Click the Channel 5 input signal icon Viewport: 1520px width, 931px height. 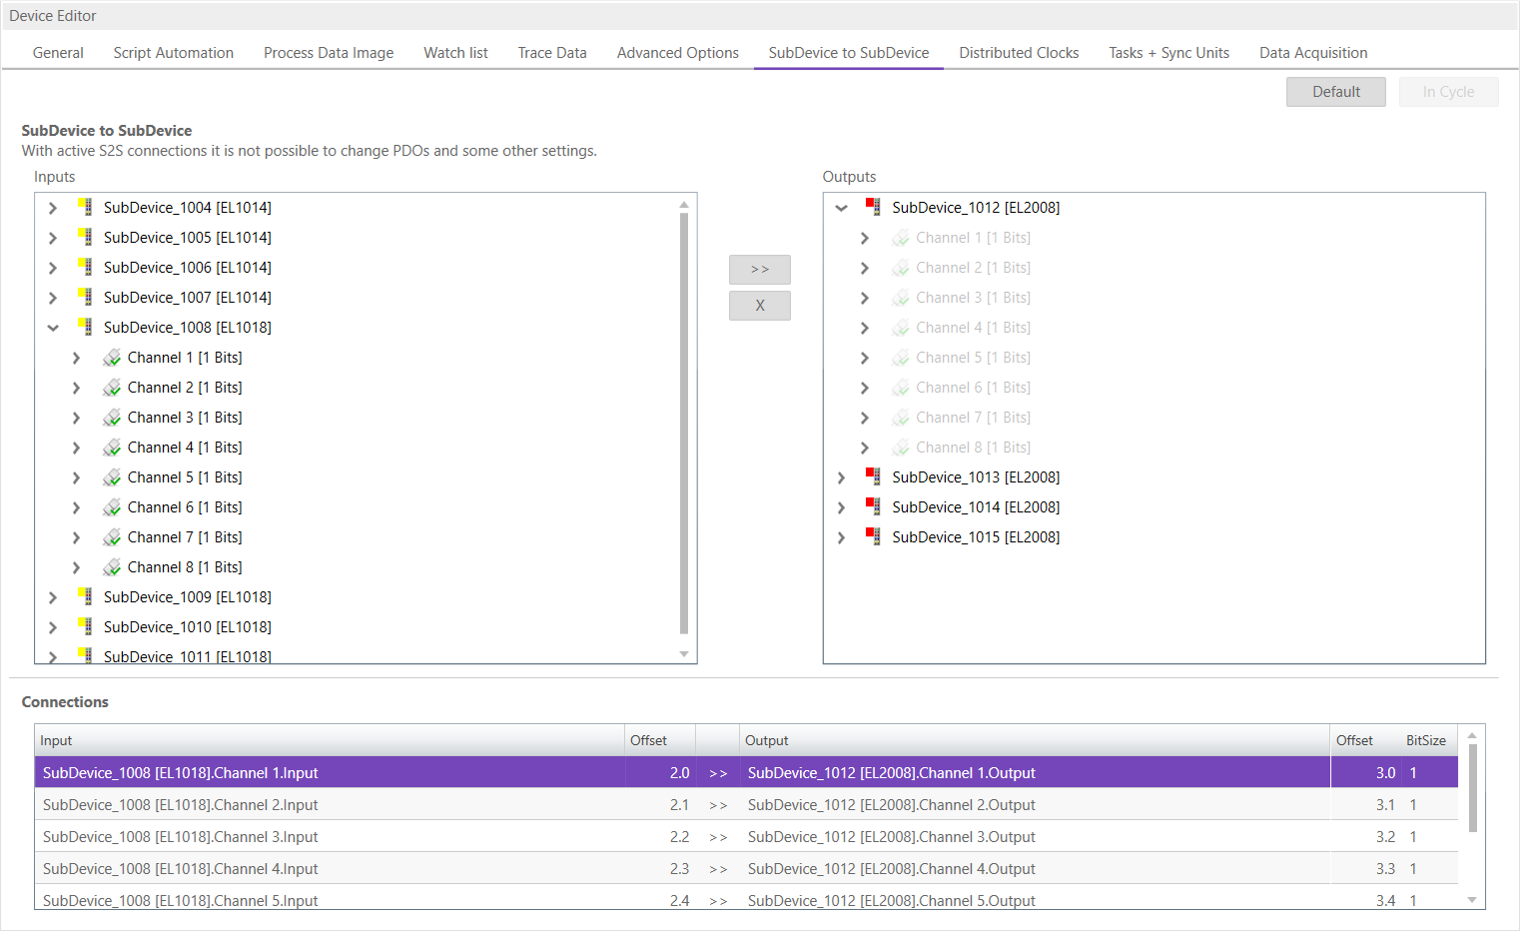[112, 477]
